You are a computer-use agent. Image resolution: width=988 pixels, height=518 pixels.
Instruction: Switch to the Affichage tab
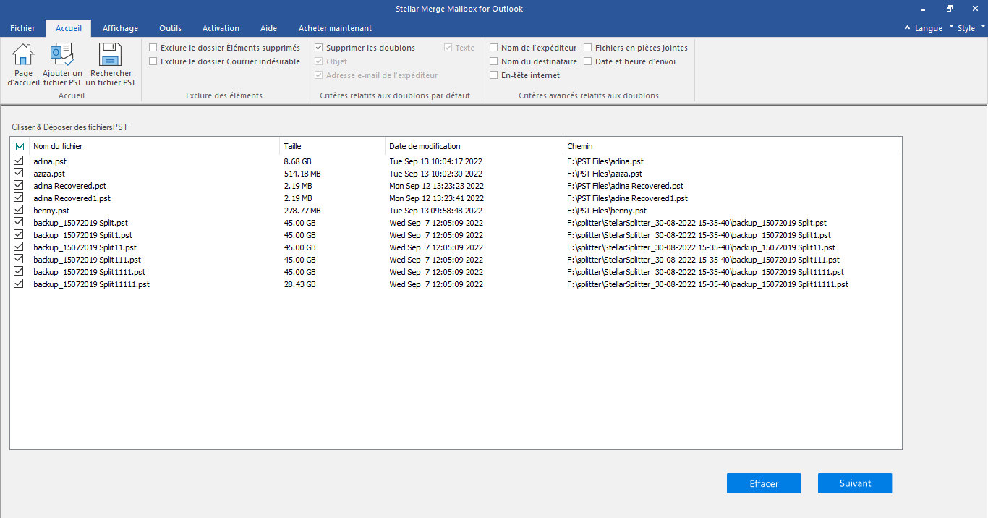(x=120, y=28)
